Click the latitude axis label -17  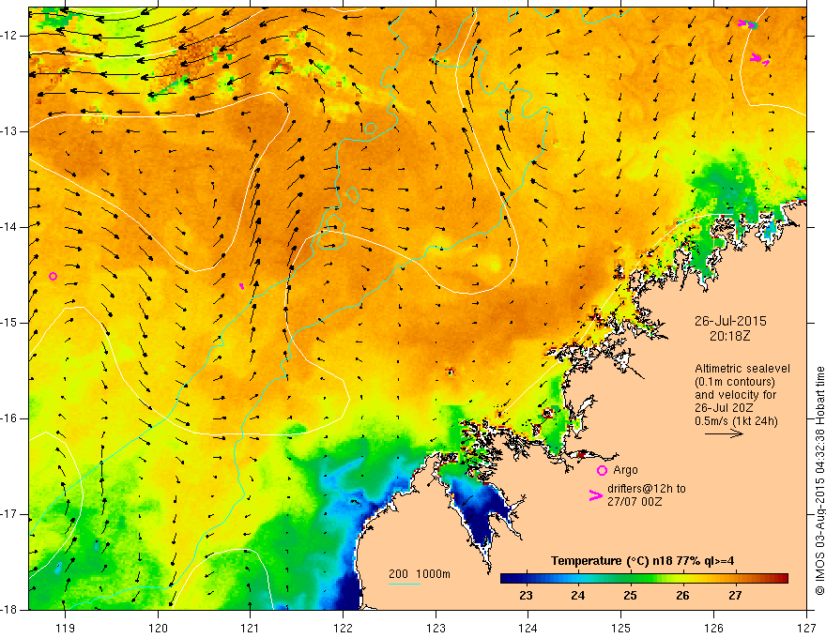10,514
